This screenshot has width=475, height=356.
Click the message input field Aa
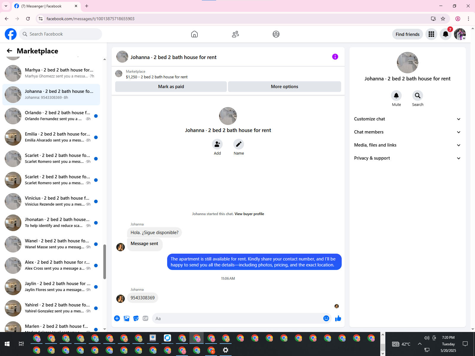pos(237,318)
